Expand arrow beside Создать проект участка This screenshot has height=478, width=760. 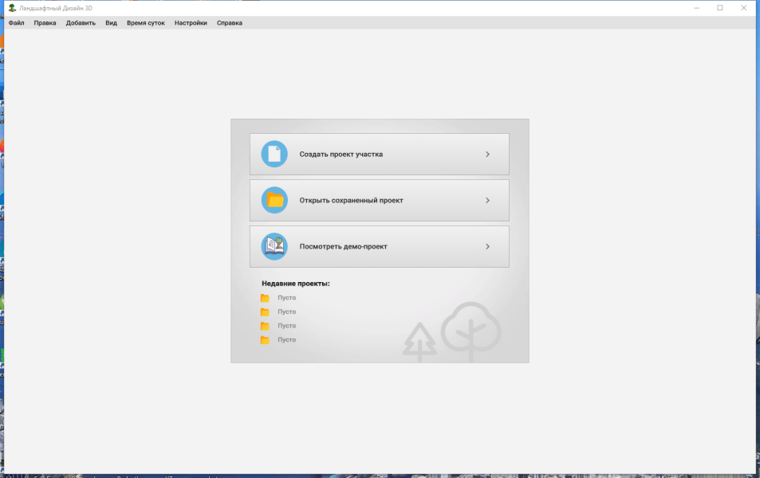[x=487, y=154]
